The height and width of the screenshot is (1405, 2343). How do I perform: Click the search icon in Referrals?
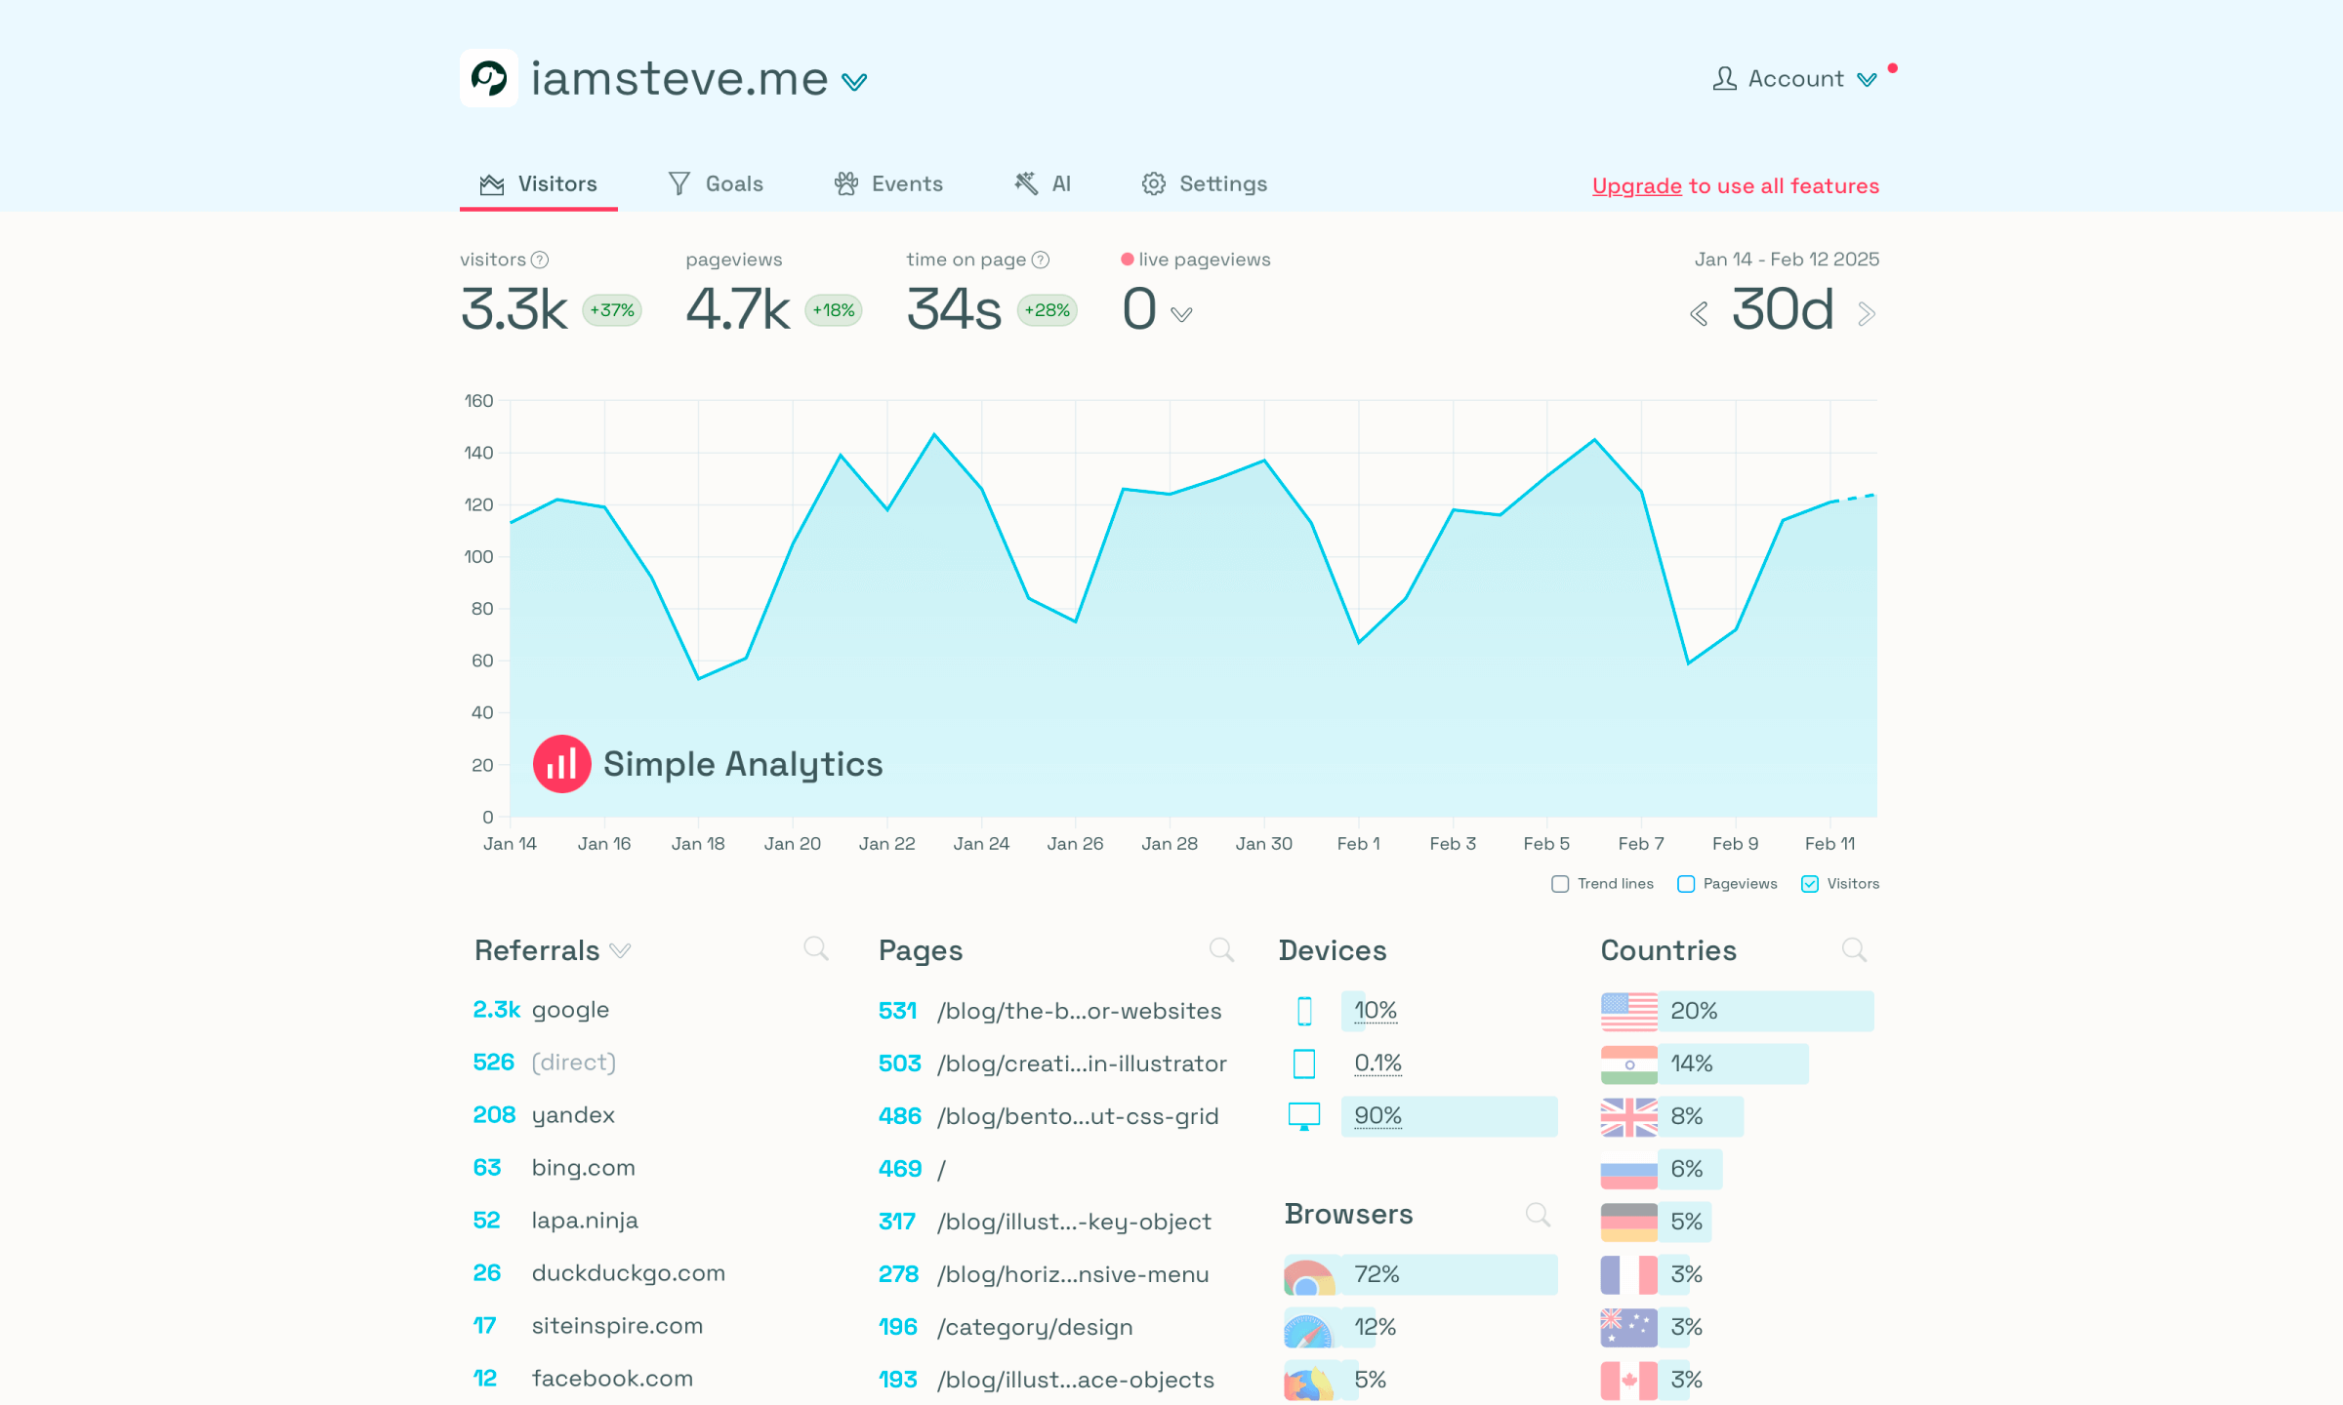click(x=816, y=948)
